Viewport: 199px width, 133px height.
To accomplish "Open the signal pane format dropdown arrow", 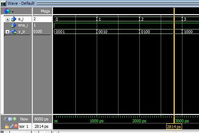I will tap(13, 12).
